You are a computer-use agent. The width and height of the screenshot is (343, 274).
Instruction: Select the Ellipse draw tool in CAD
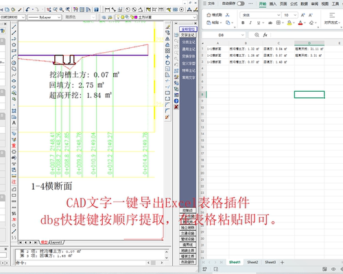pyautogui.click(x=14, y=81)
